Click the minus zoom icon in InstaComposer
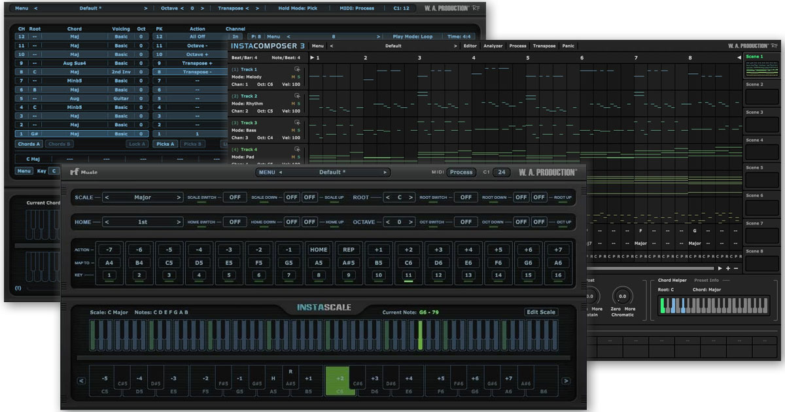 [x=735, y=268]
